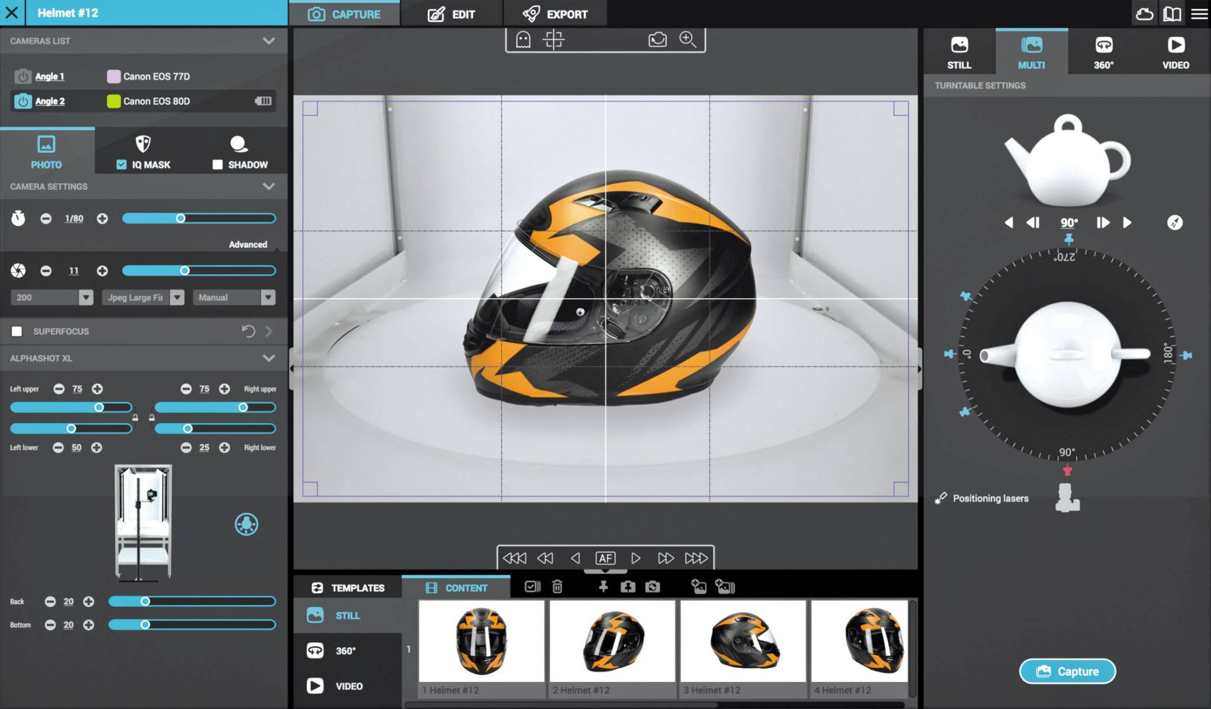1211x709 pixels.
Task: Switch to the EXPORT tab
Action: click(x=555, y=14)
